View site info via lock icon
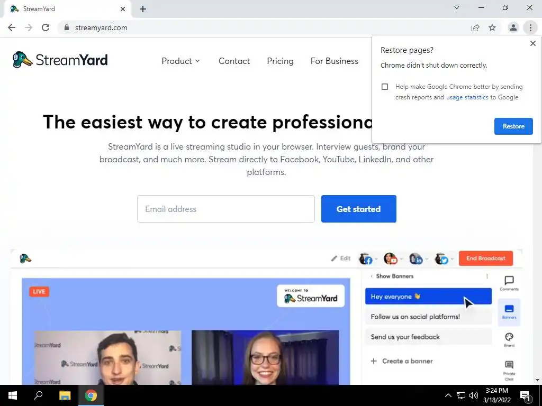Screen dimensions: 542x406 click(x=67, y=27)
